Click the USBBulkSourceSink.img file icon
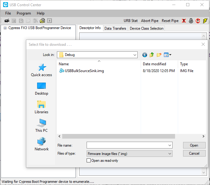The width and height of the screenshot is (210, 185). [62, 71]
